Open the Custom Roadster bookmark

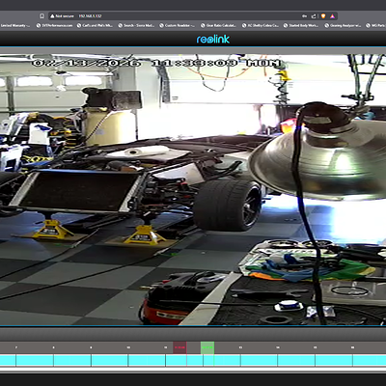tap(177, 25)
